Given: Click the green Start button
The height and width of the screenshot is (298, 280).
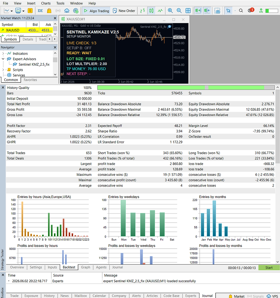Looking at the screenshot, I should tap(269, 267).
